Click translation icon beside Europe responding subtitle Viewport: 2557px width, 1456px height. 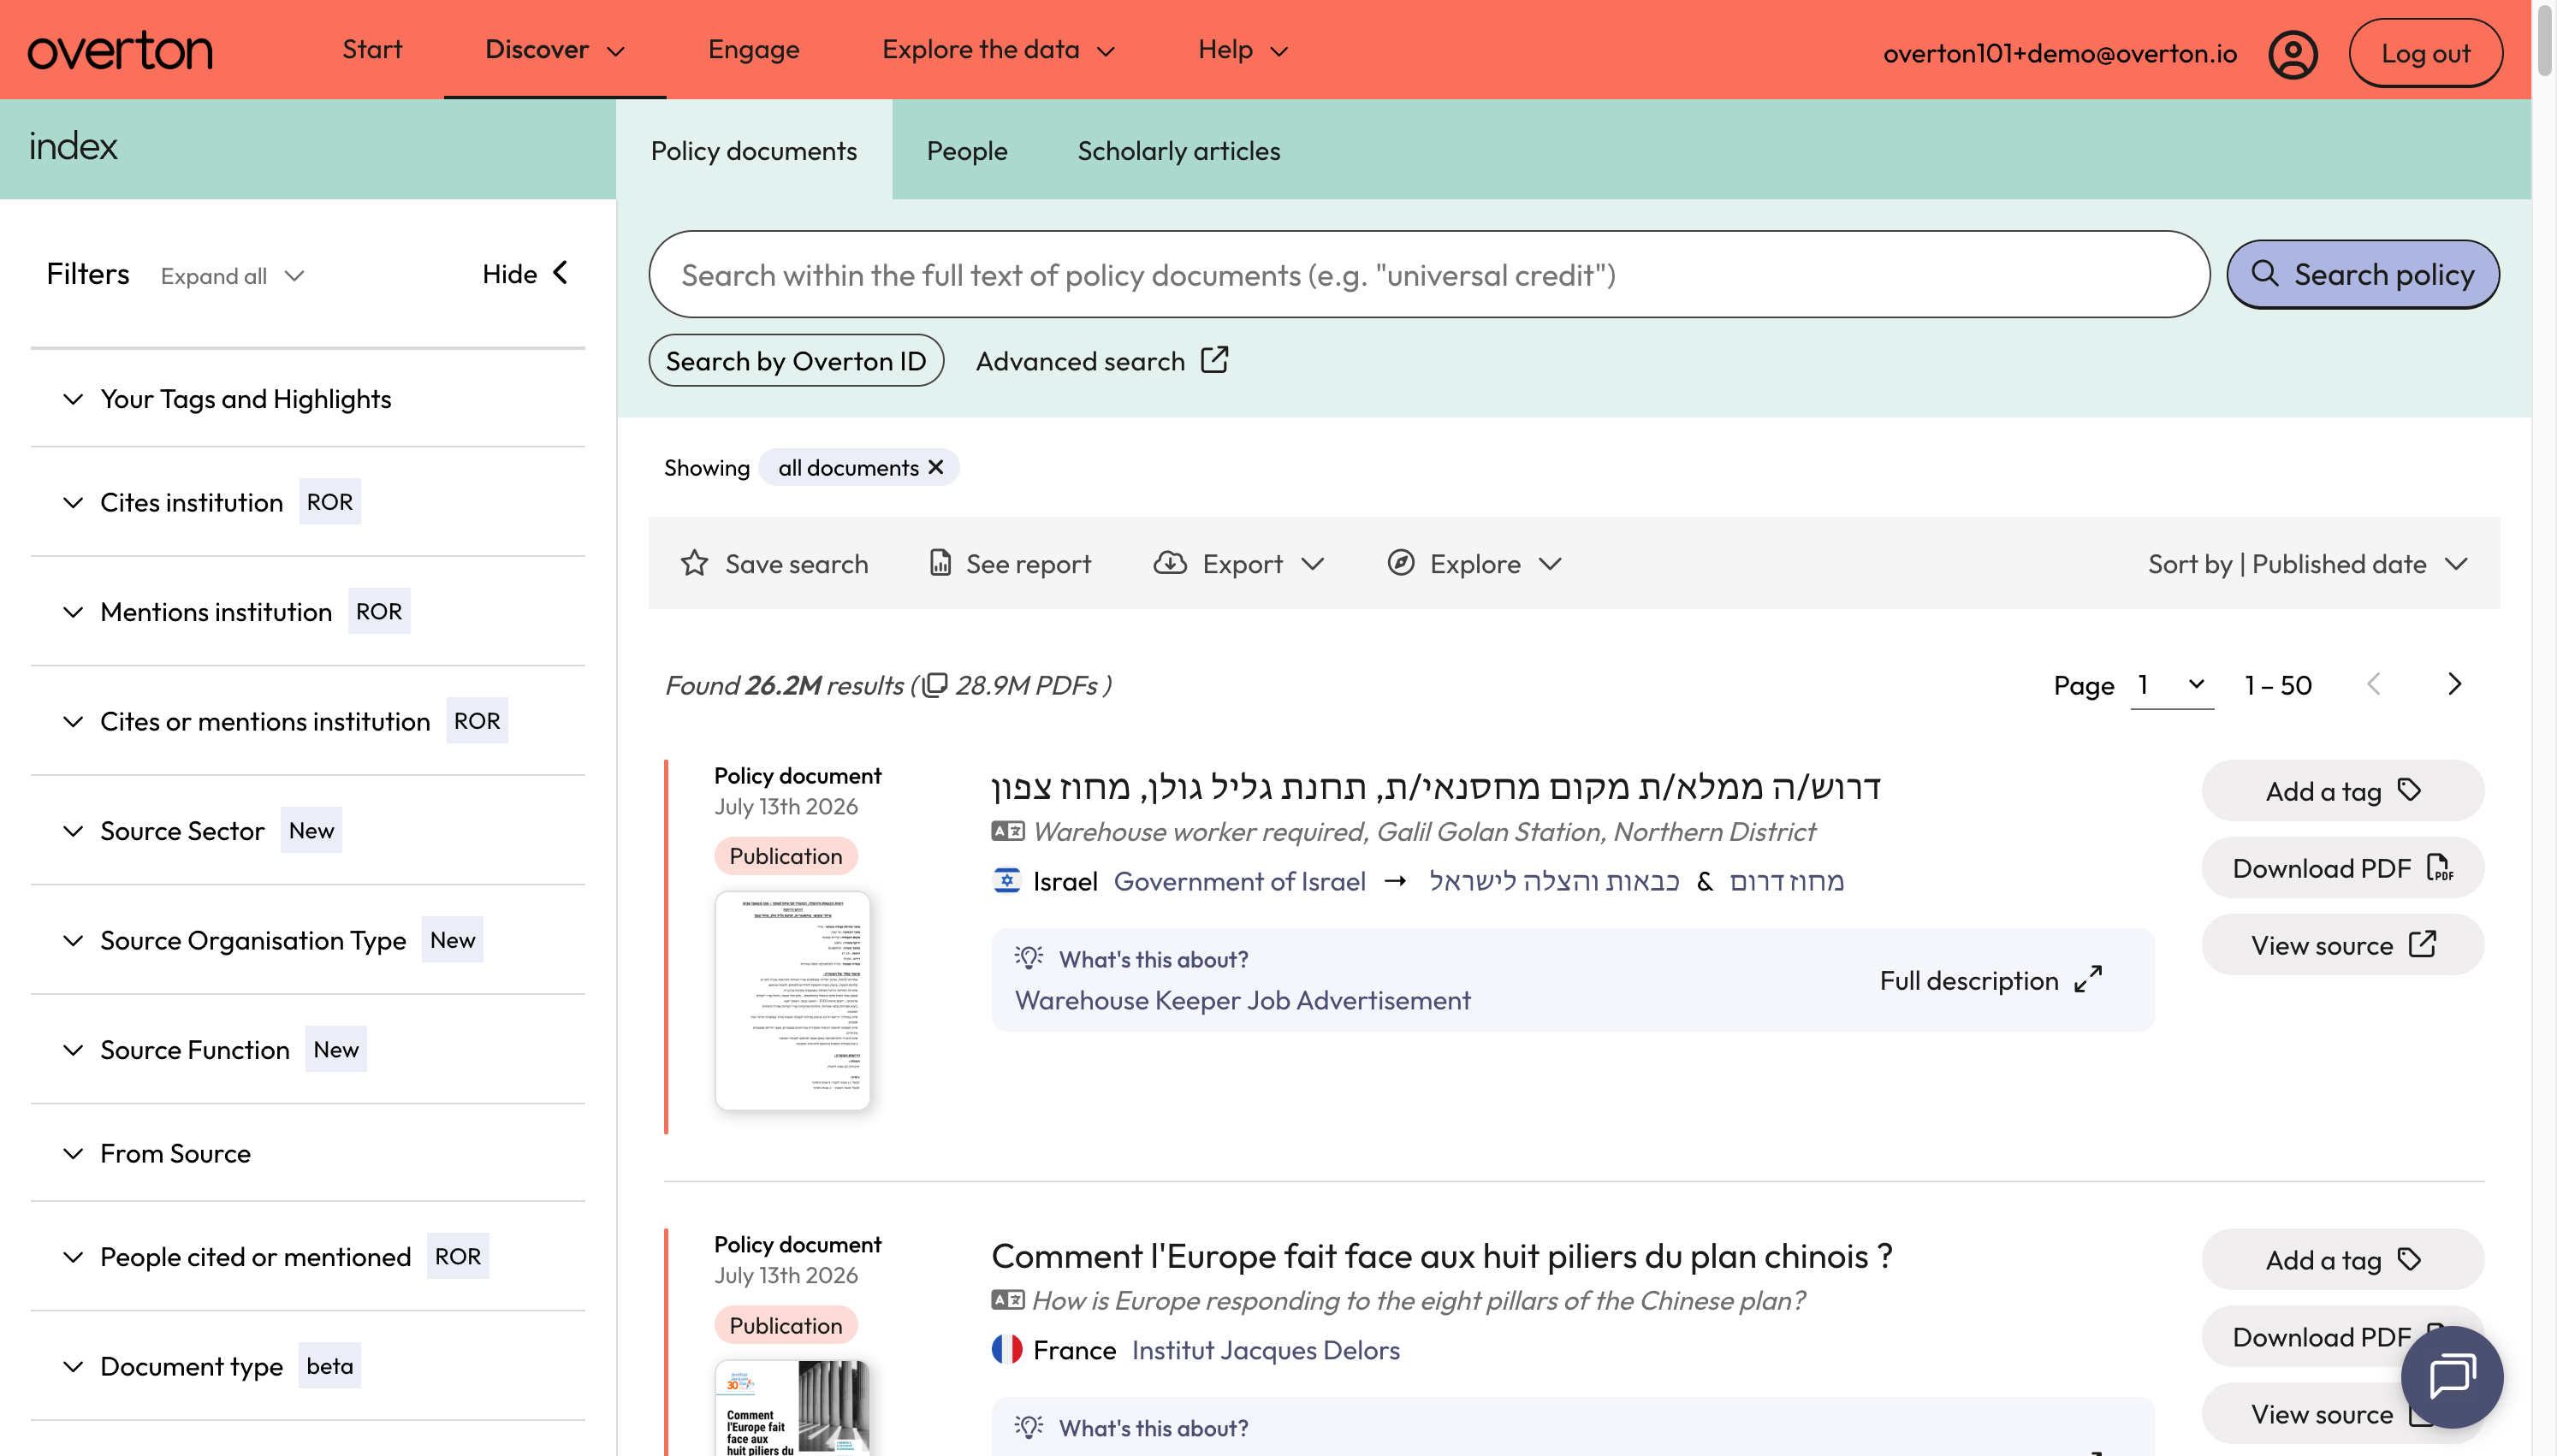coord(1008,1300)
